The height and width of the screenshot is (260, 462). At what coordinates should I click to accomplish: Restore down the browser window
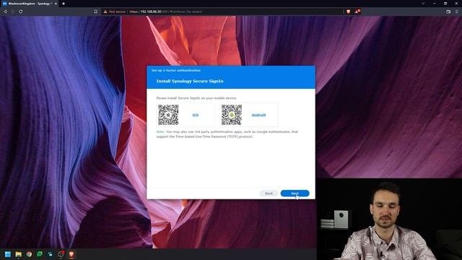445,3
